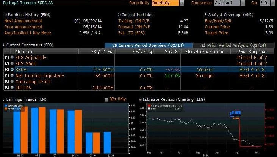Expand the Consensus dropdown arrow
This screenshot has width=277, height=157.
coord(243,3)
